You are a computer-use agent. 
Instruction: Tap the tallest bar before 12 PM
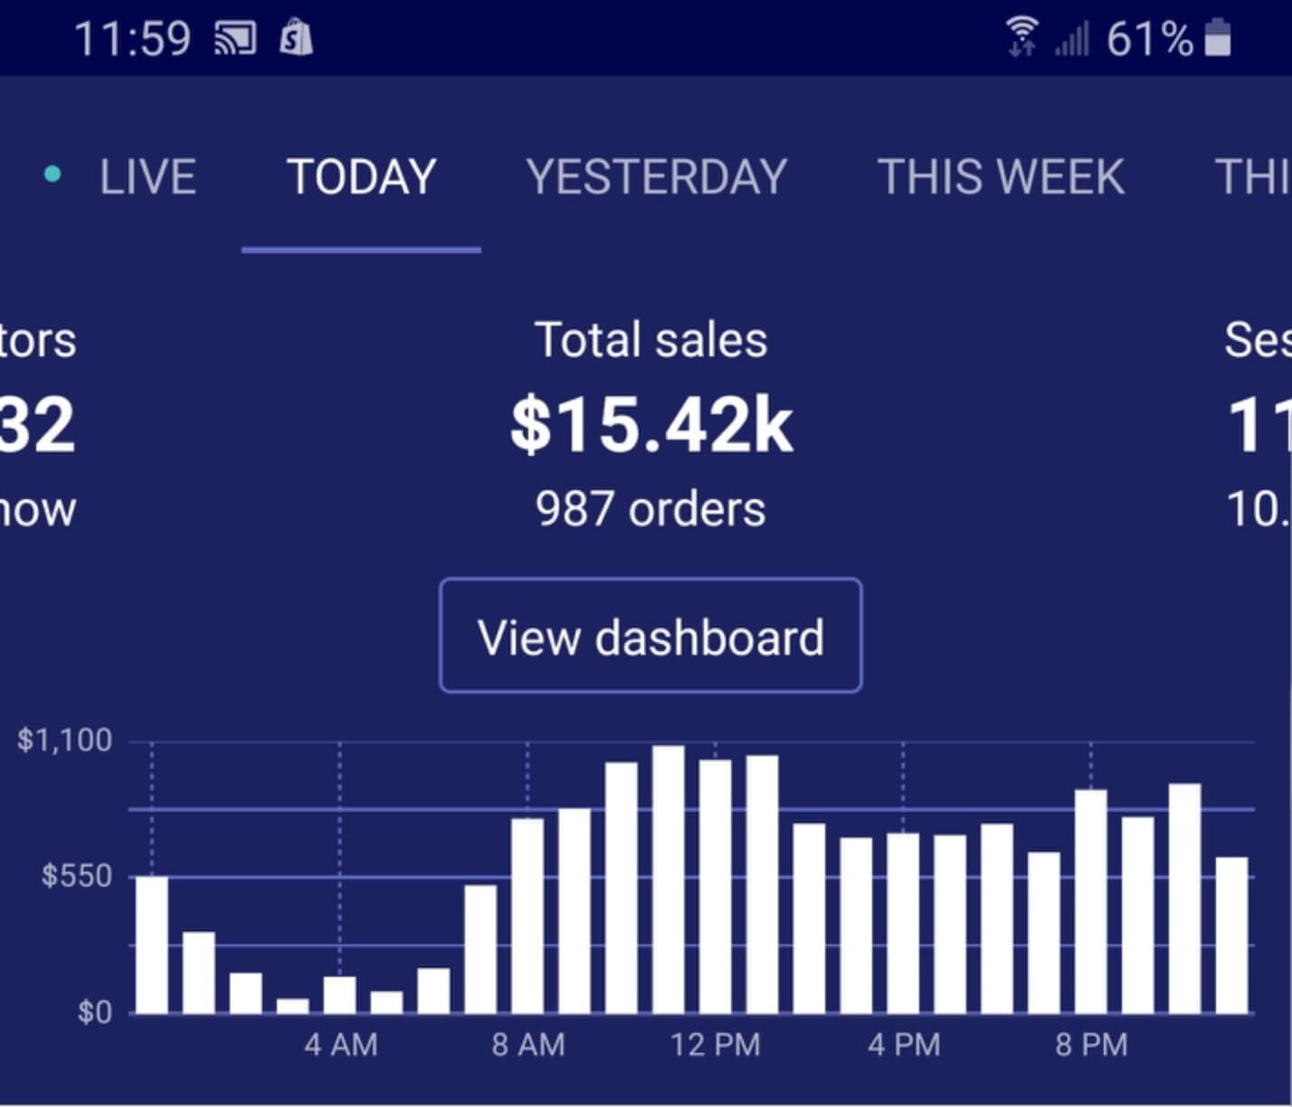(x=669, y=879)
